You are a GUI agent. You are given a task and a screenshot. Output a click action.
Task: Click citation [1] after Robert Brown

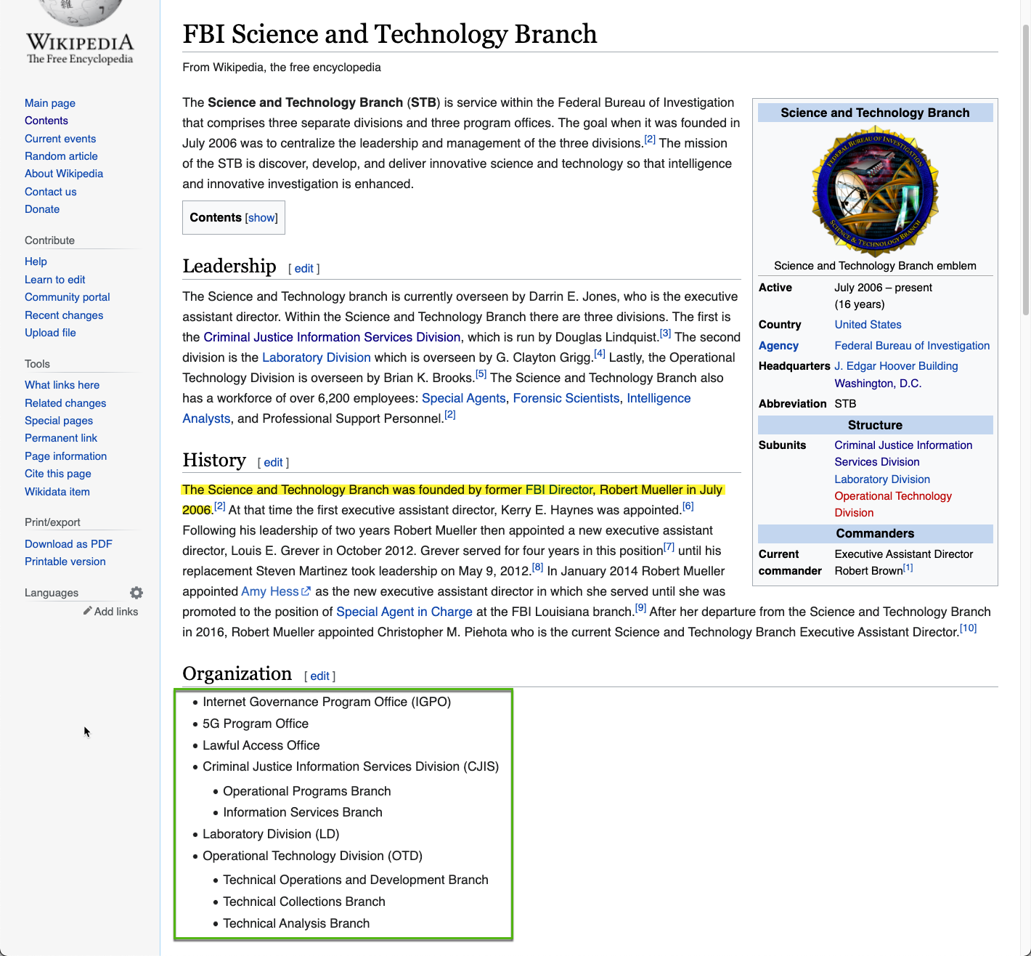[908, 568]
